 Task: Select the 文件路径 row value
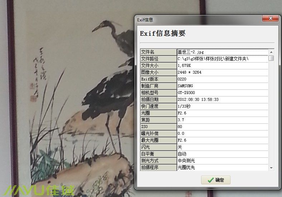coord(223,59)
